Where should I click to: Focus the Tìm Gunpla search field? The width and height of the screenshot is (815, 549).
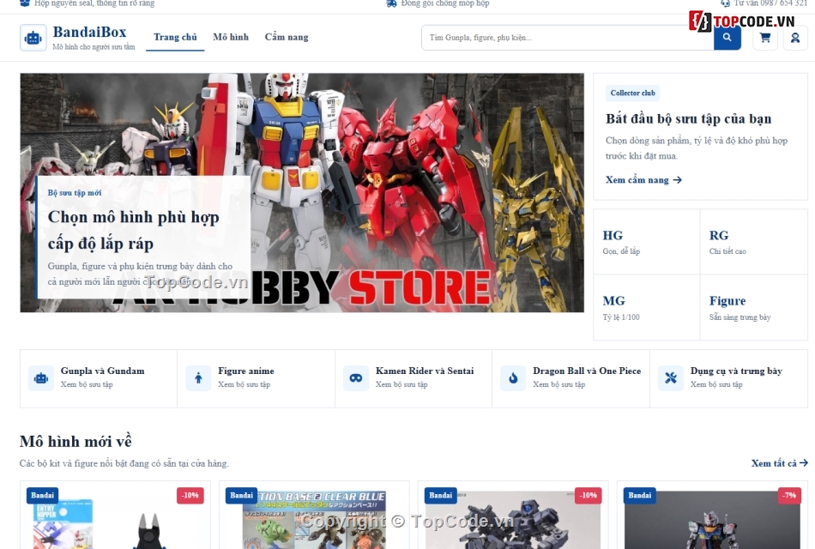click(568, 38)
